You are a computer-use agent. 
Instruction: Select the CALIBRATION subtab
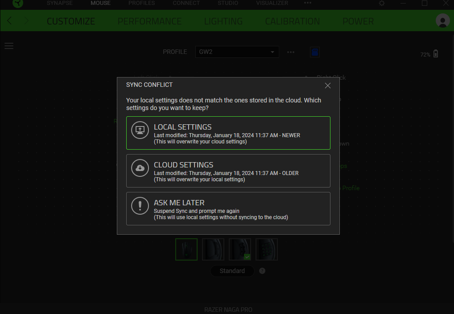(x=293, y=21)
